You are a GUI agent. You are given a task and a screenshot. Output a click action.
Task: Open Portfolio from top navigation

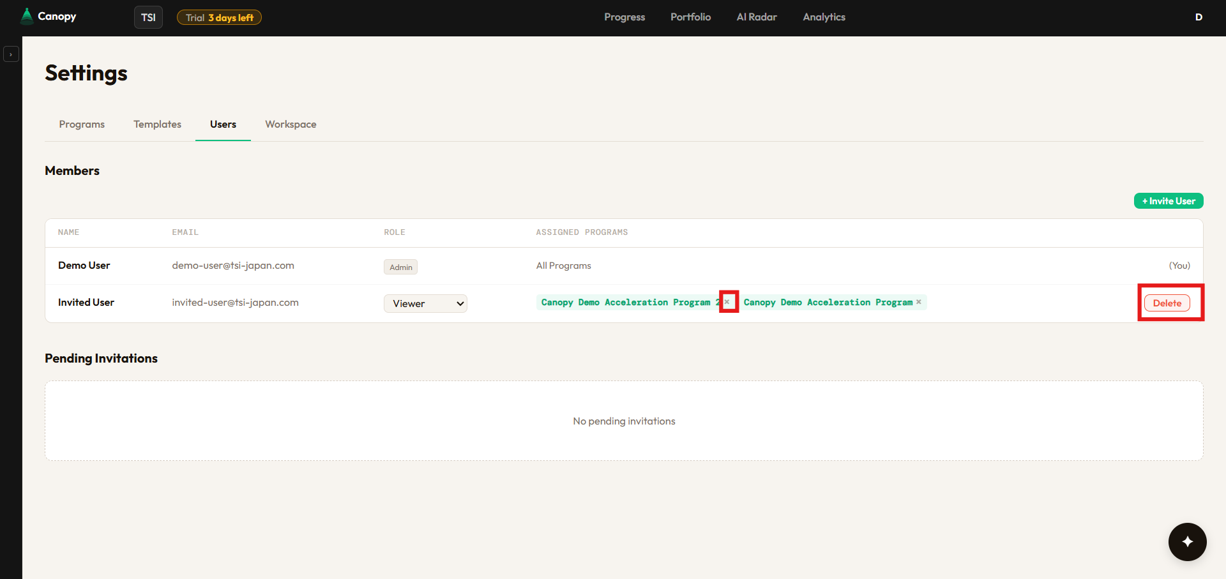click(690, 17)
